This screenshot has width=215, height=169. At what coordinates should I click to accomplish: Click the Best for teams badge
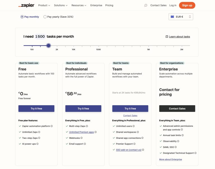click(x=121, y=63)
